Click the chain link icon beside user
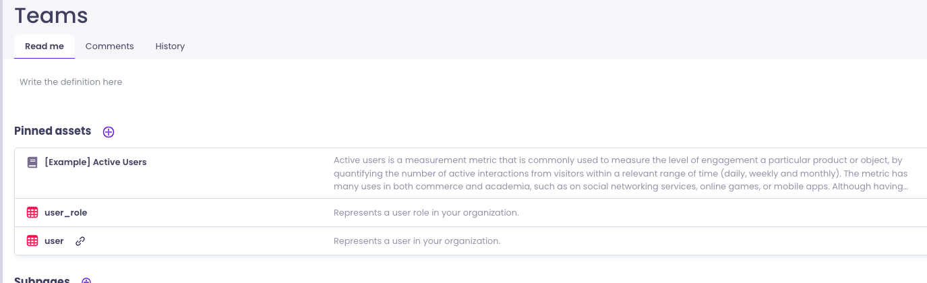 (80, 241)
